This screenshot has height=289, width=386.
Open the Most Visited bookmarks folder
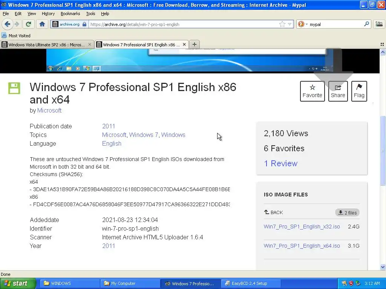click(16, 36)
